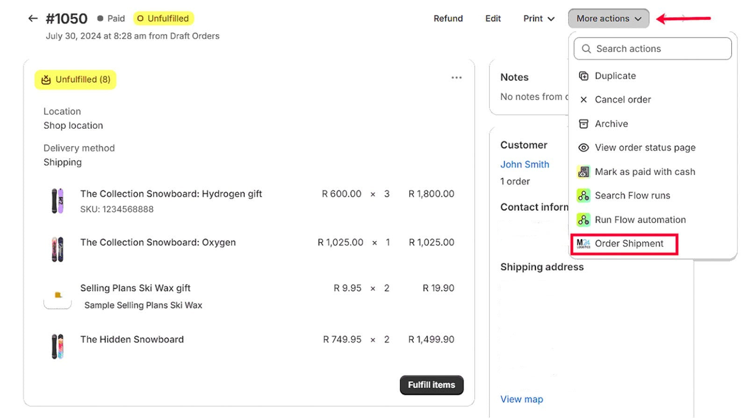Click the Unfulfilled (8) badge
The width and height of the screenshot is (748, 420).
click(75, 80)
